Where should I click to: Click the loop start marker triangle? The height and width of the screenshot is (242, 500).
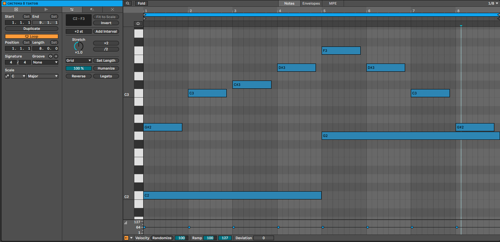coord(145,15)
